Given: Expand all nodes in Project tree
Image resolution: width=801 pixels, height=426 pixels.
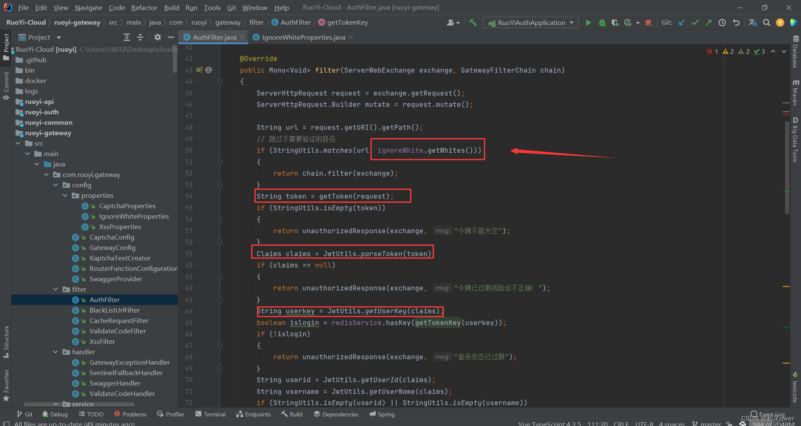Looking at the screenshot, I should pos(127,37).
